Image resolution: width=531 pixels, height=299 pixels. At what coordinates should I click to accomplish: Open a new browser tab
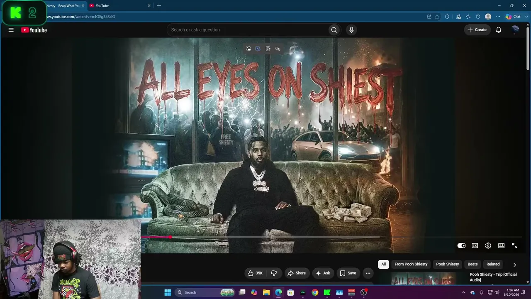(x=159, y=5)
